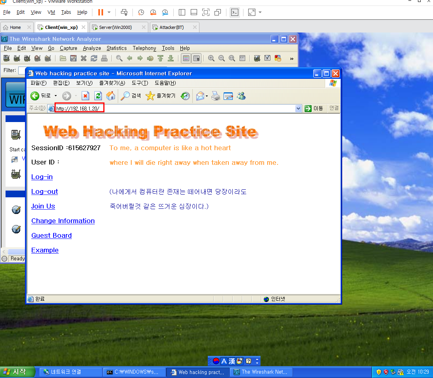This screenshot has height=378, width=433.
Task: Toggle Korean/English IME language bar A button
Action: pyautogui.click(x=224, y=361)
